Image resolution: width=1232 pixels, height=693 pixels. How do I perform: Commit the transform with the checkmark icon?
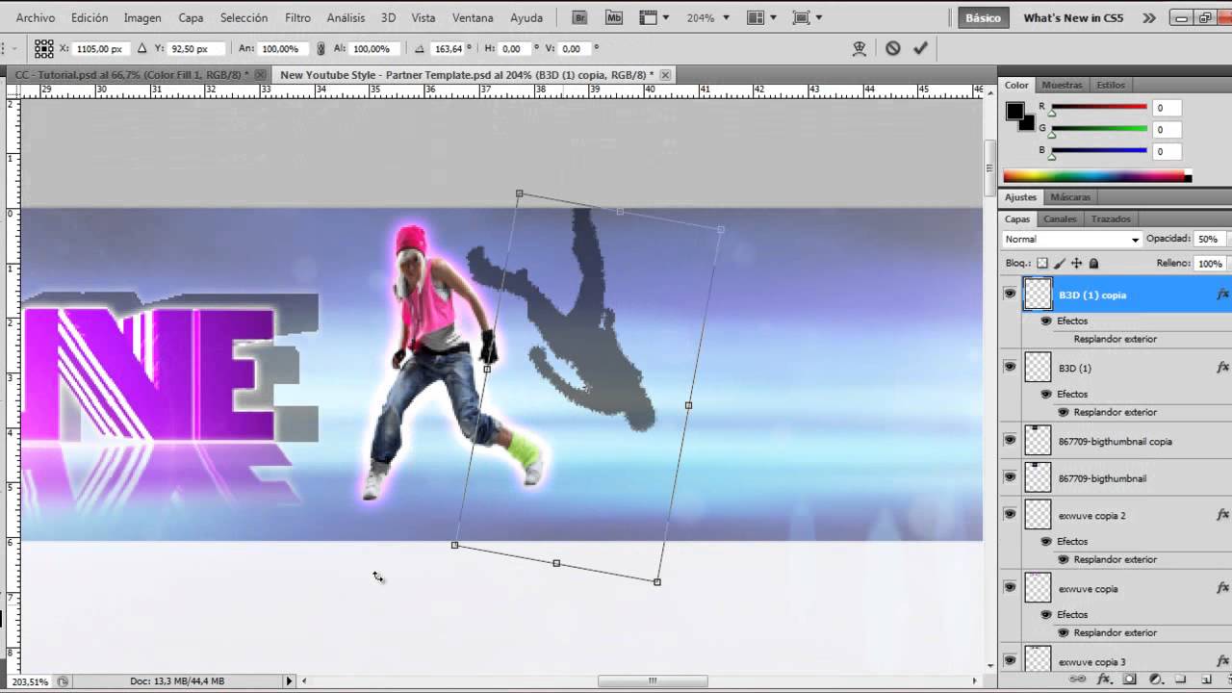(x=920, y=48)
